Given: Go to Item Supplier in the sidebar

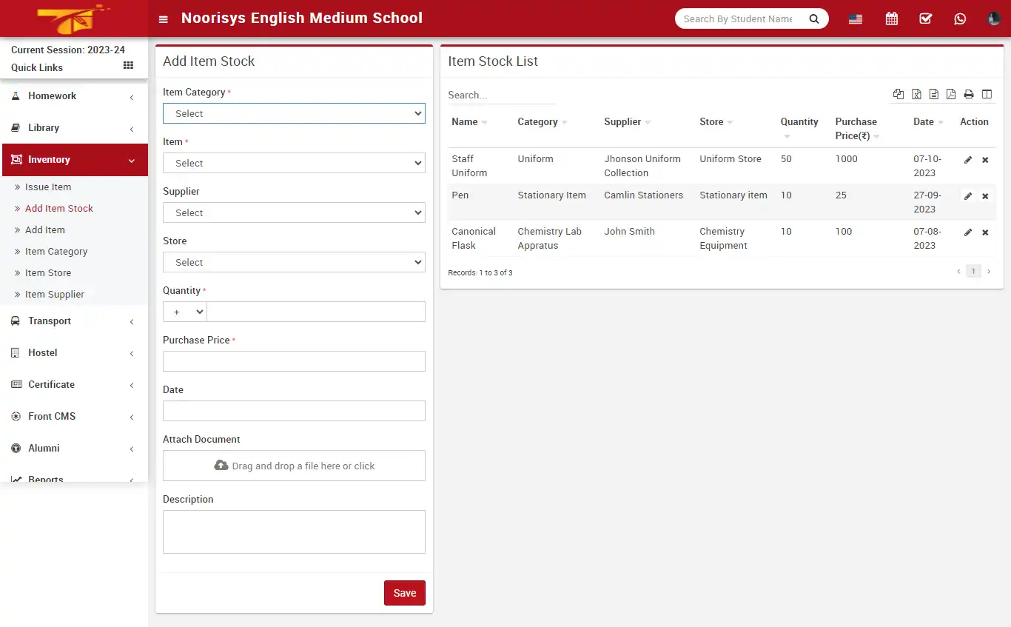Looking at the screenshot, I should coord(53,294).
